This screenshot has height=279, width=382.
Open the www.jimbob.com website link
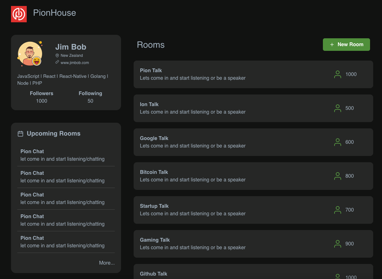(x=75, y=62)
